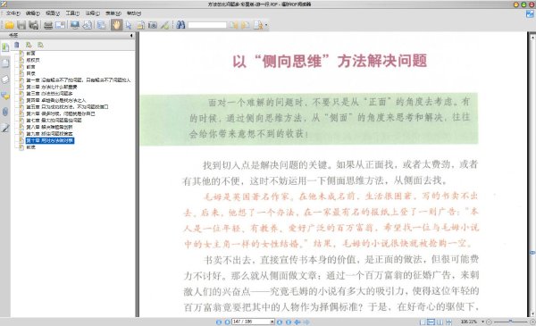Select the Hand tool
The image size is (536, 326).
(x=116, y=25)
